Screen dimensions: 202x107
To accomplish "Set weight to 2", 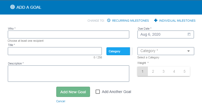I will tap(153, 71).
